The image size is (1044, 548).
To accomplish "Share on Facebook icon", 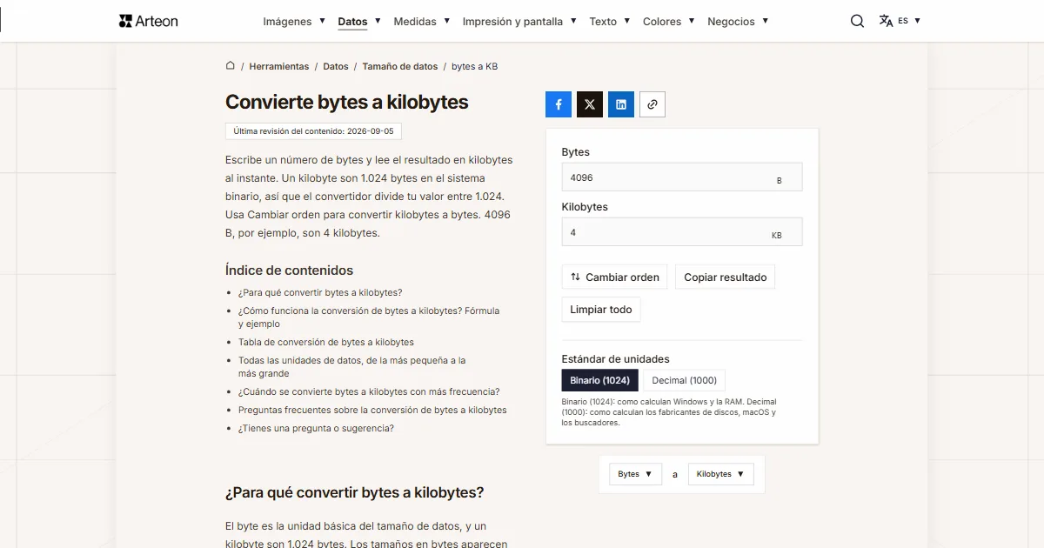I will (x=559, y=104).
